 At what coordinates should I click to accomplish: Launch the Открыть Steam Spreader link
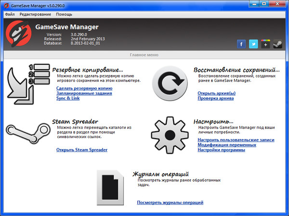(82, 150)
